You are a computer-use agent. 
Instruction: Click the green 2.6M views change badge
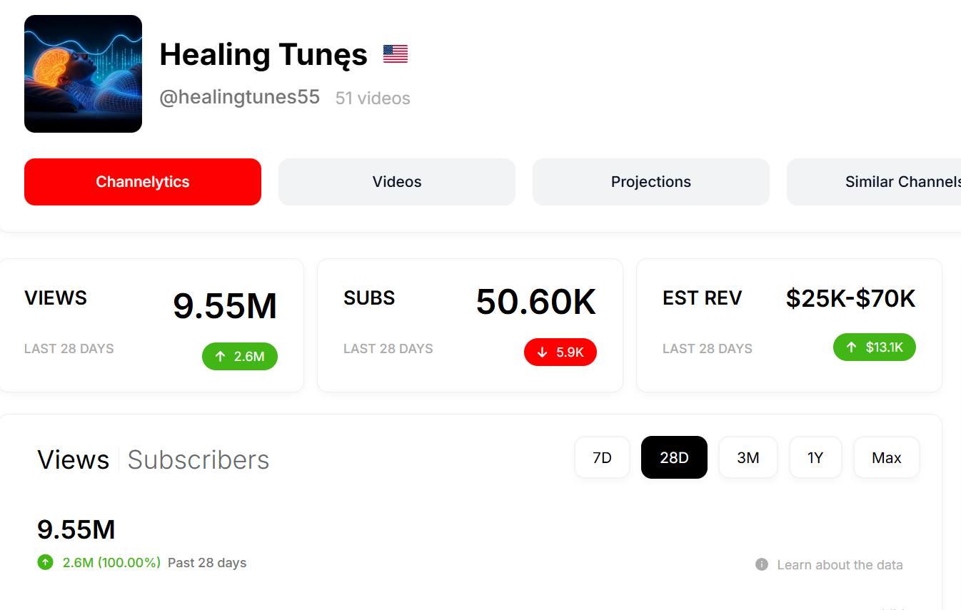pyautogui.click(x=240, y=356)
